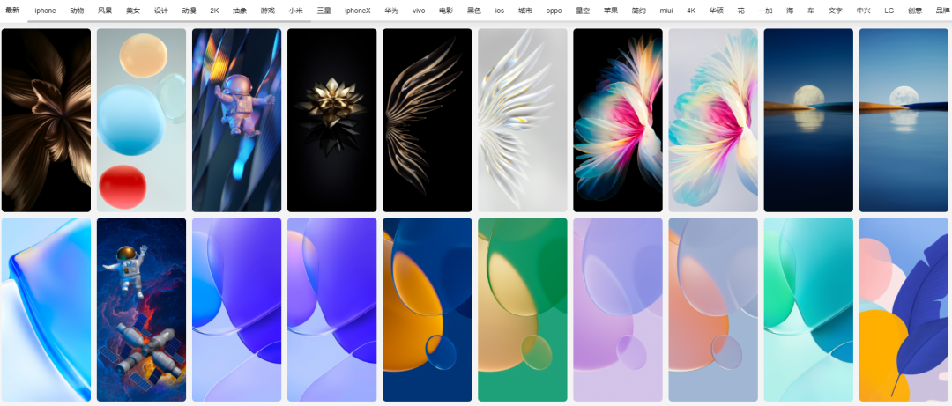Go to the 创意 category
Image resolution: width=952 pixels, height=406 pixels.
(x=915, y=11)
